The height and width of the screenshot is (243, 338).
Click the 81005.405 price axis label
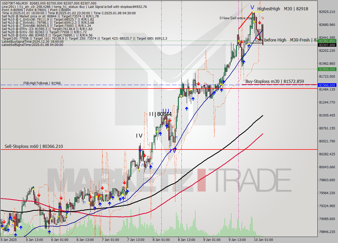tap(327, 115)
